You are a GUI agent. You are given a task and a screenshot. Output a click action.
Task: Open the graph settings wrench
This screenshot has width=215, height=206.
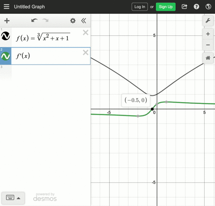point(208,21)
